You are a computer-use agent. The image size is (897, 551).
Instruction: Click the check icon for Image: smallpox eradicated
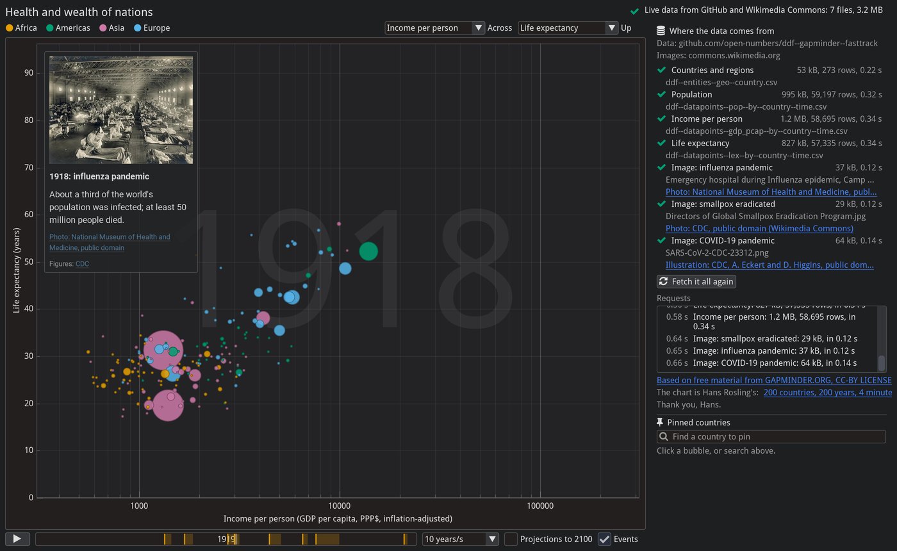(x=661, y=204)
